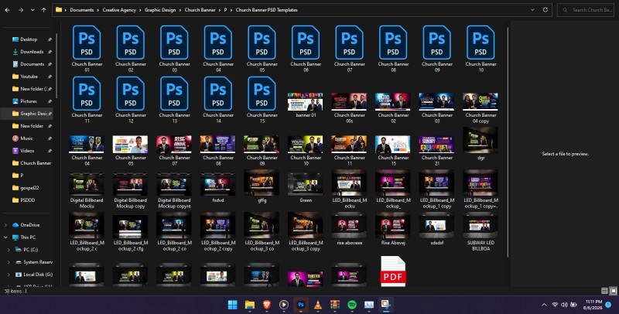Open WinRAR from the taskbar
This screenshot has width=619, height=314.
[335, 305]
